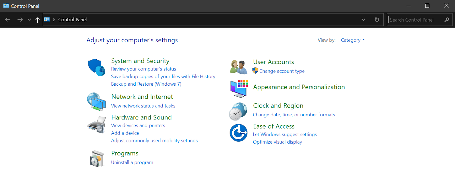Click the search magnifier icon
Image resolution: width=455 pixels, height=181 pixels.
pyautogui.click(x=447, y=20)
